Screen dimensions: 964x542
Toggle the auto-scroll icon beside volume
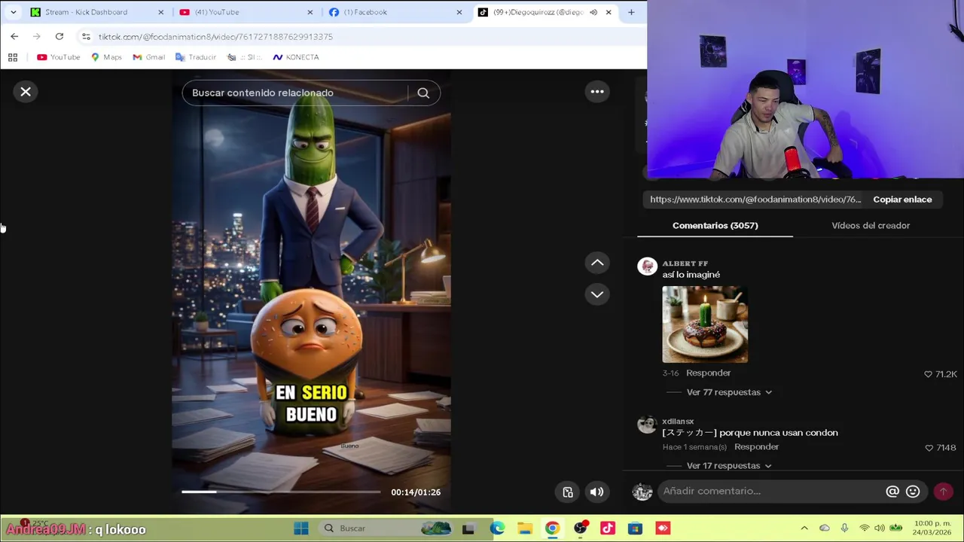568,492
